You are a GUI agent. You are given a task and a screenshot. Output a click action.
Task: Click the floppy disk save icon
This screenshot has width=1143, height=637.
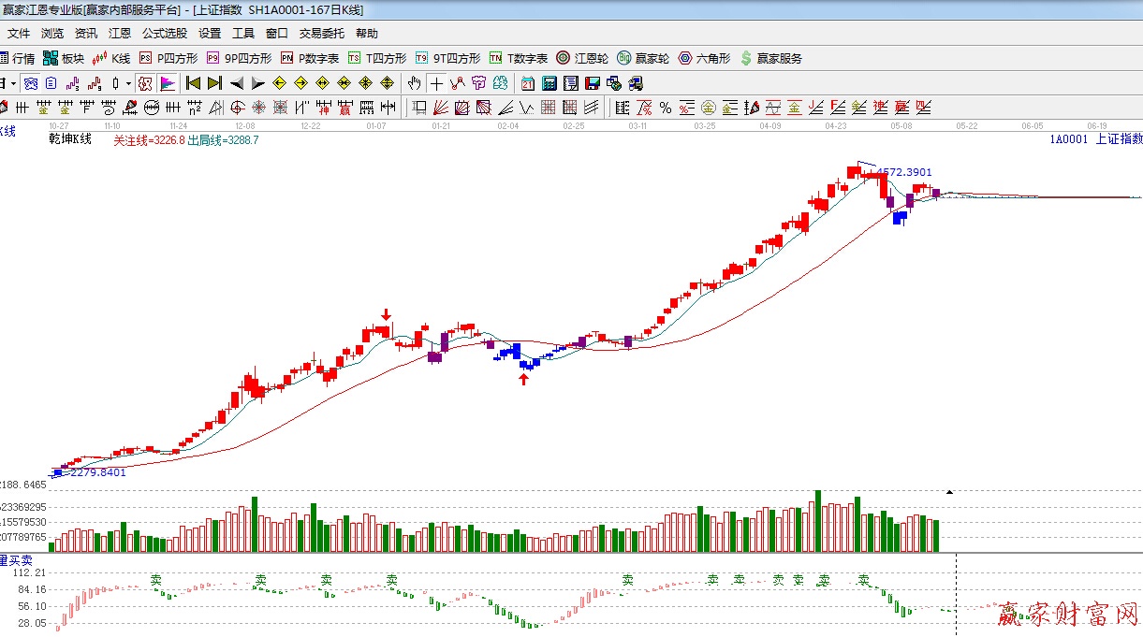pyautogui.click(x=592, y=83)
